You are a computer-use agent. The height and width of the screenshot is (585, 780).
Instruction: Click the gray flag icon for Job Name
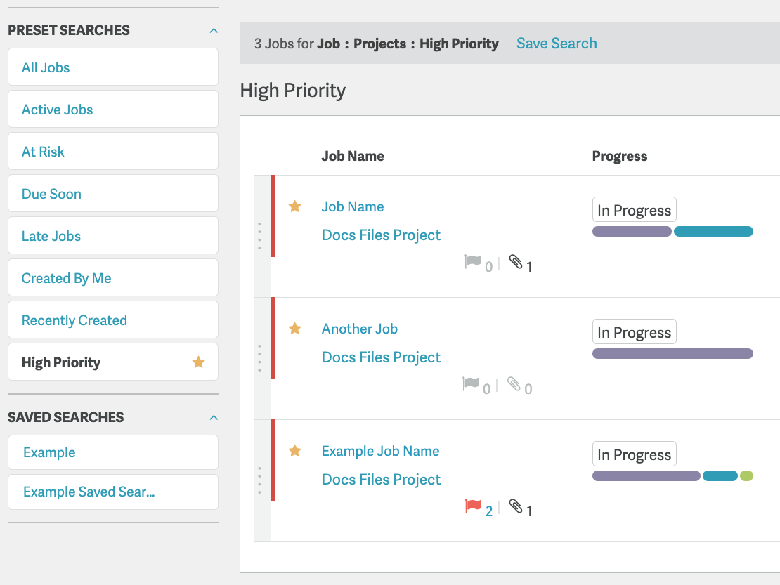point(473,261)
